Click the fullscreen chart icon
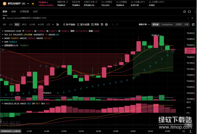 pos(193,24)
